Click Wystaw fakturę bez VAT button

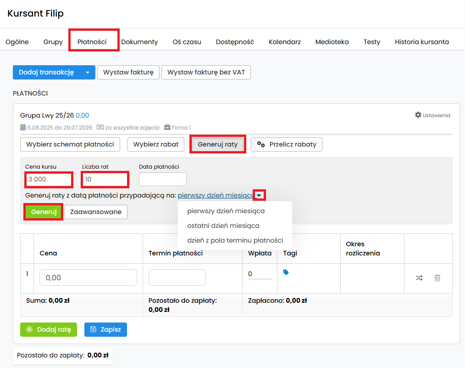click(x=206, y=73)
